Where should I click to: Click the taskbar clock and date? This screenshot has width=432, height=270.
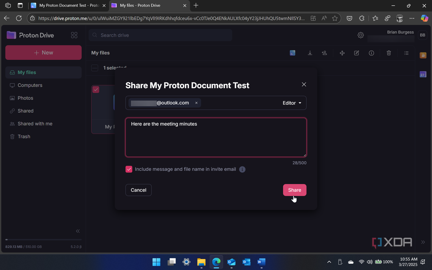coord(408,262)
